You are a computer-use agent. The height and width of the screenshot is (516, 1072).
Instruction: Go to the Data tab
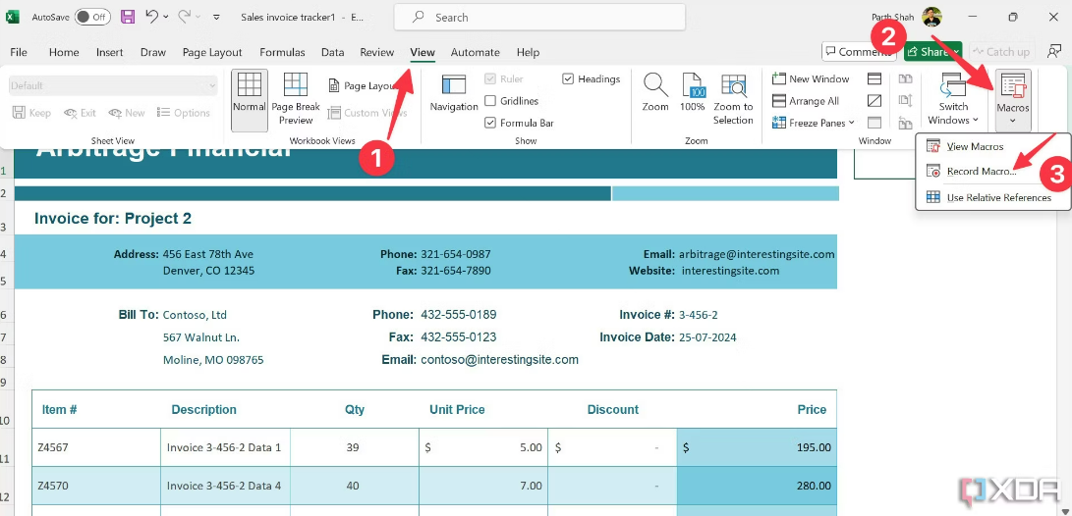[332, 52]
